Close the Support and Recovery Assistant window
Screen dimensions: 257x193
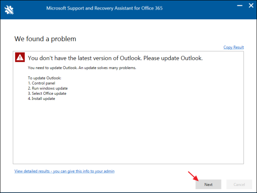pos(250,6)
